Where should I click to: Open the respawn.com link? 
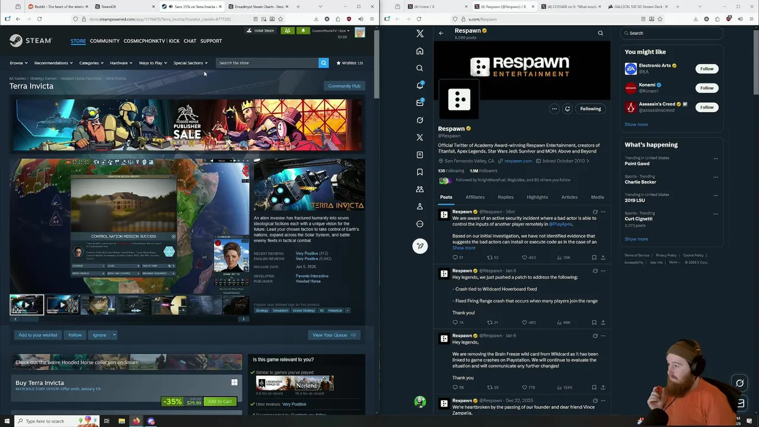click(518, 161)
